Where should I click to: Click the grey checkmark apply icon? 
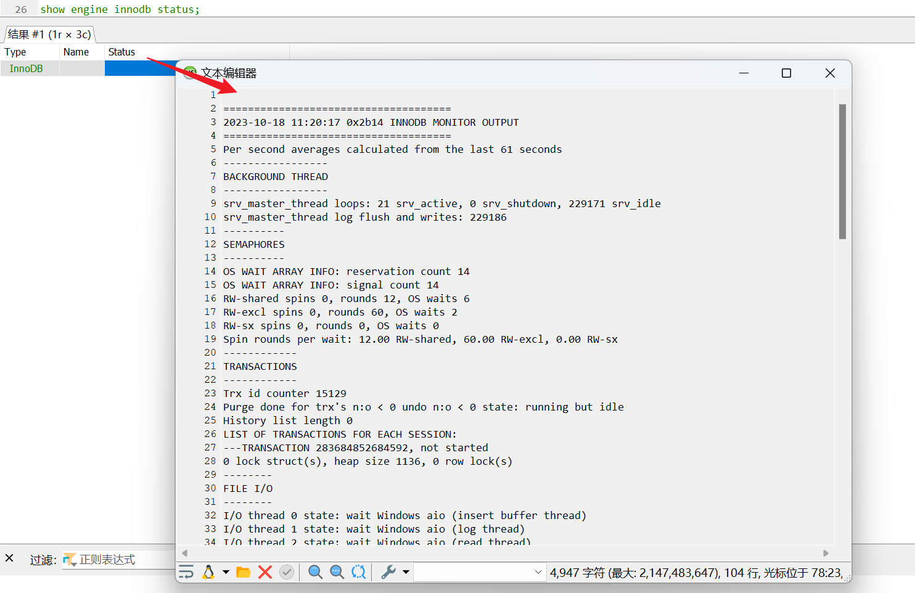pyautogui.click(x=287, y=572)
